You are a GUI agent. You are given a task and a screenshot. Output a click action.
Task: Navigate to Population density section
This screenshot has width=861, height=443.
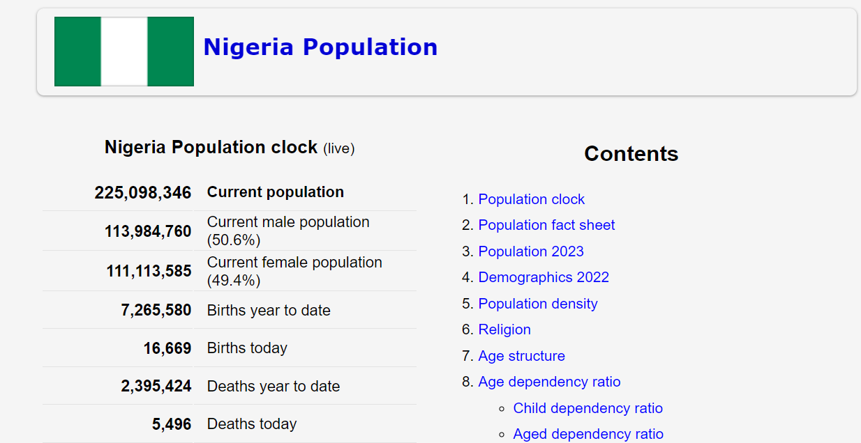(x=537, y=304)
